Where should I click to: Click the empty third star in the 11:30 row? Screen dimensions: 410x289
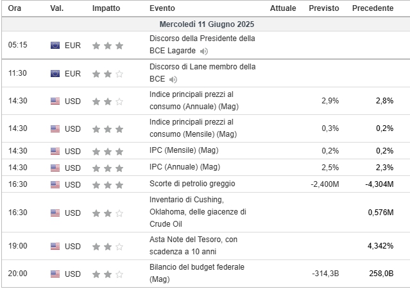[x=119, y=74]
